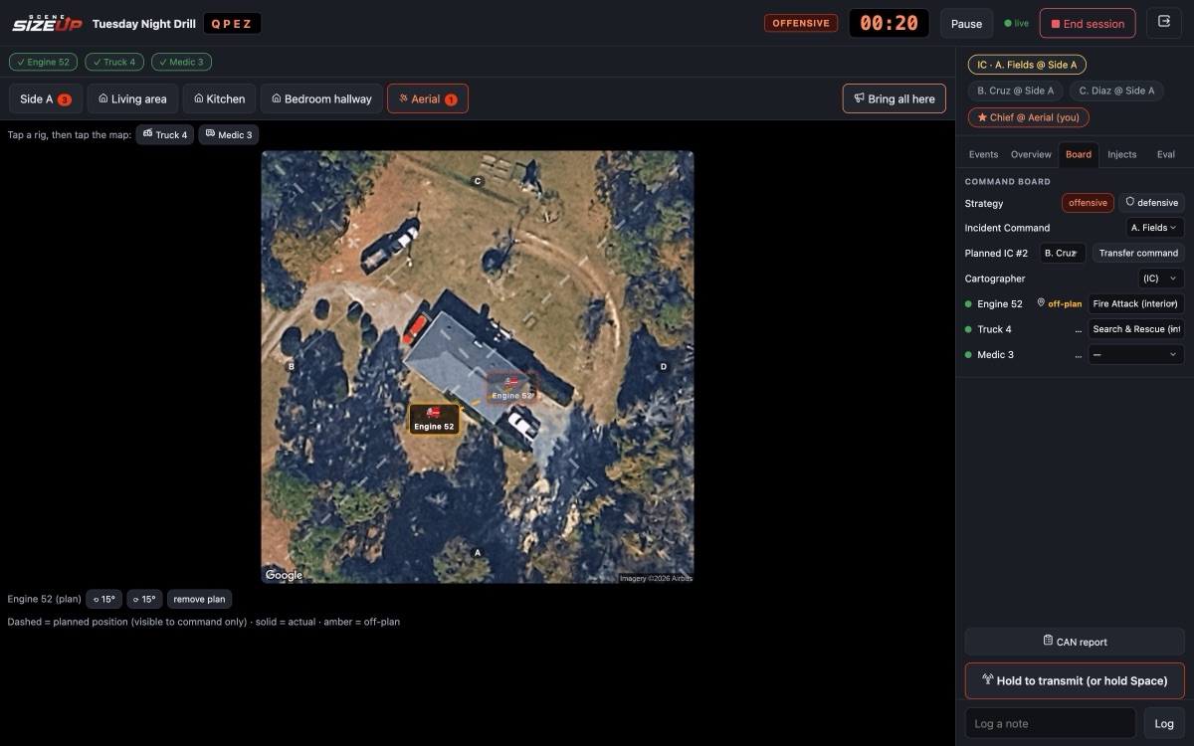Image resolution: width=1194 pixels, height=746 pixels.
Task: Select the Board tab
Action: coord(1079,154)
